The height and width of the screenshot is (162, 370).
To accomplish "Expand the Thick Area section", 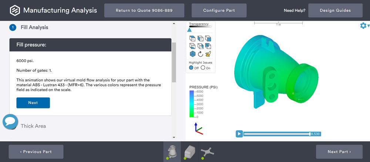I will click(33, 126).
